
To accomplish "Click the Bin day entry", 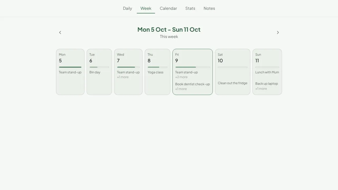I will [95, 72].
